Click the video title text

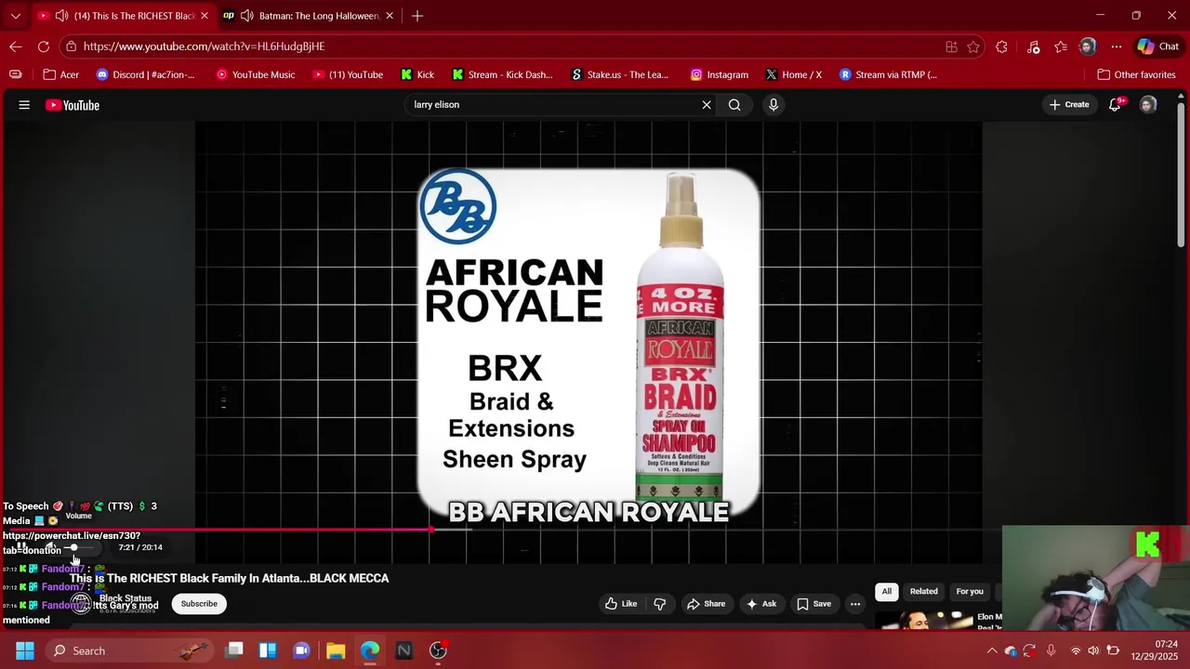click(x=229, y=578)
